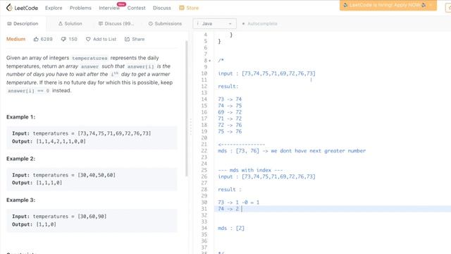The width and height of the screenshot is (451, 254).
Task: Switch to the Description tab
Action: coord(23,23)
